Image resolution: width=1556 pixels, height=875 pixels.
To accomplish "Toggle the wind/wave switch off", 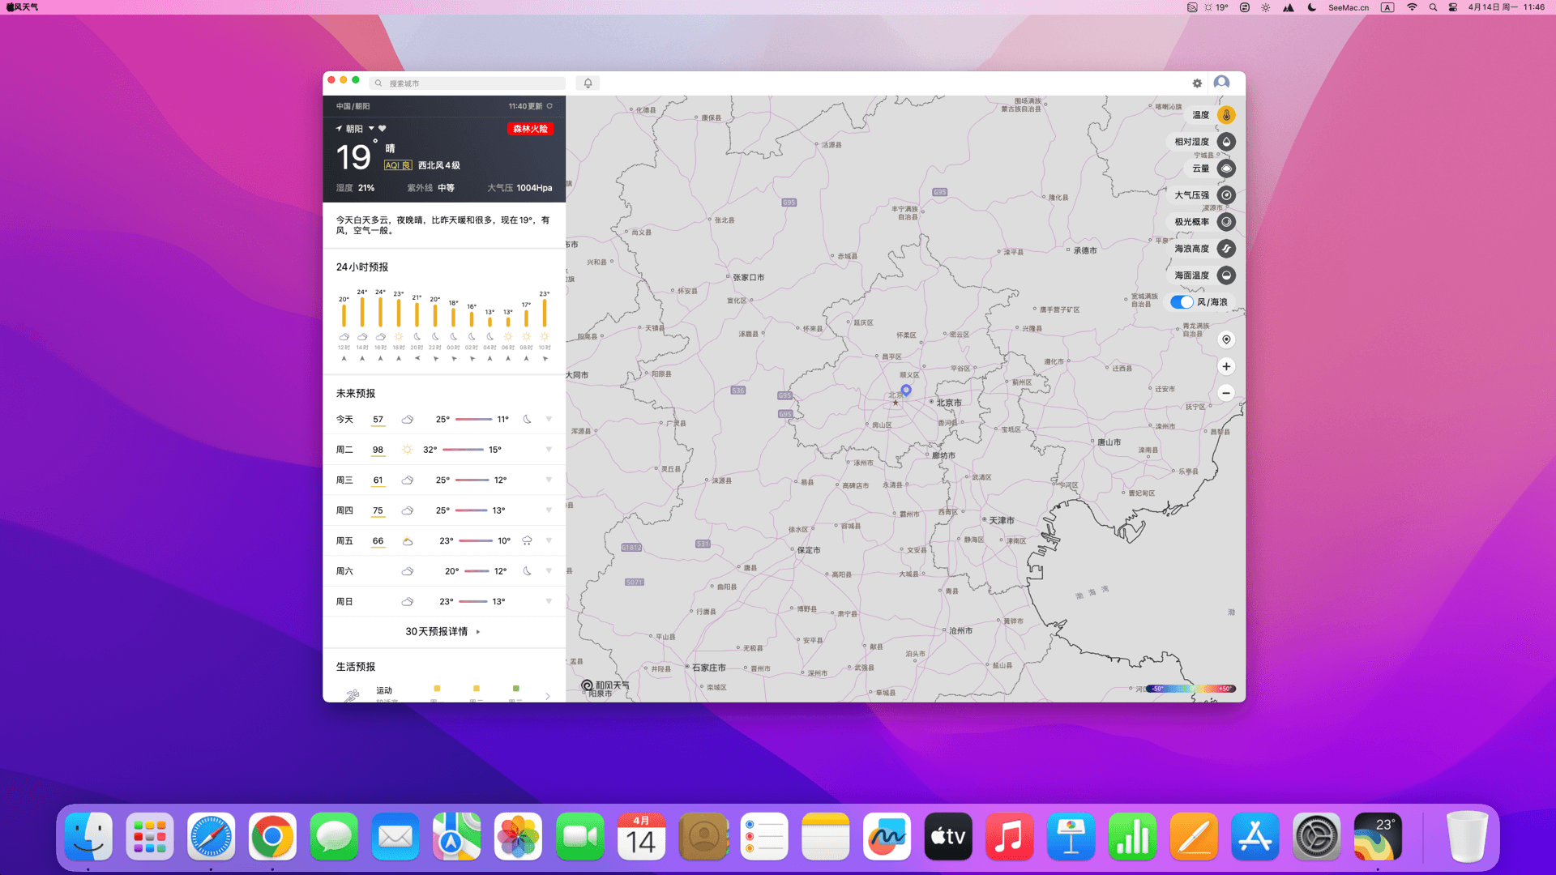I will pos(1182,302).
